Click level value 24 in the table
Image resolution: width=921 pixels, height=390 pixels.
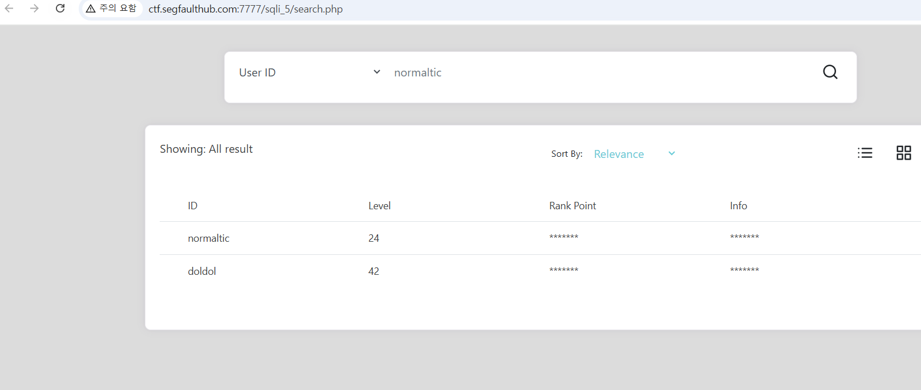click(x=374, y=238)
